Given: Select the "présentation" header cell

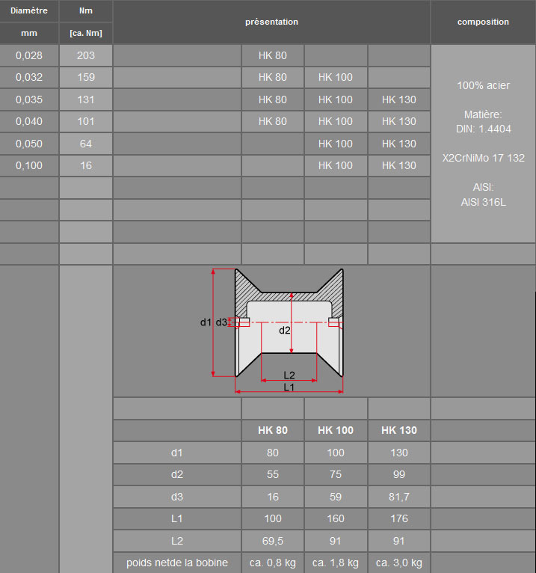Looking at the screenshot, I should [x=271, y=22].
